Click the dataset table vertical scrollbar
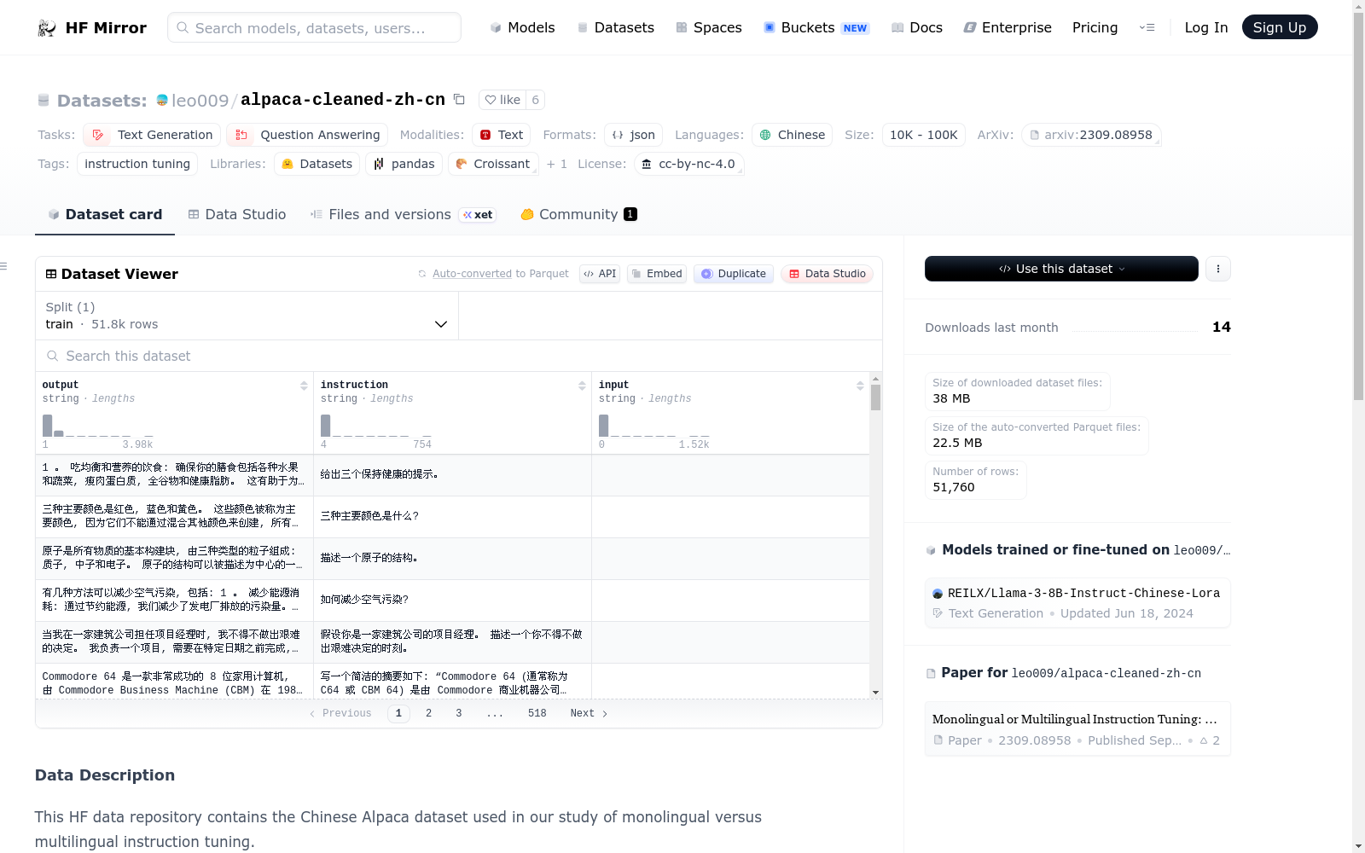 875,397
